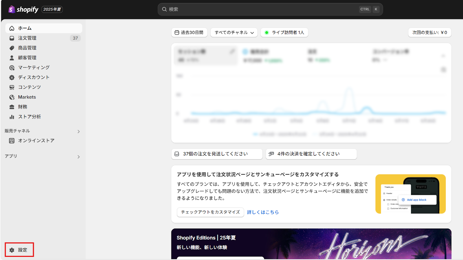This screenshot has width=463, height=260.
Task: Open マーケティング target icon
Action: [x=12, y=68]
